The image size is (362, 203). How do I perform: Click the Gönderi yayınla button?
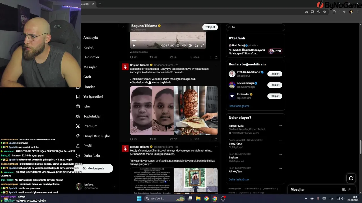pyautogui.click(x=93, y=168)
